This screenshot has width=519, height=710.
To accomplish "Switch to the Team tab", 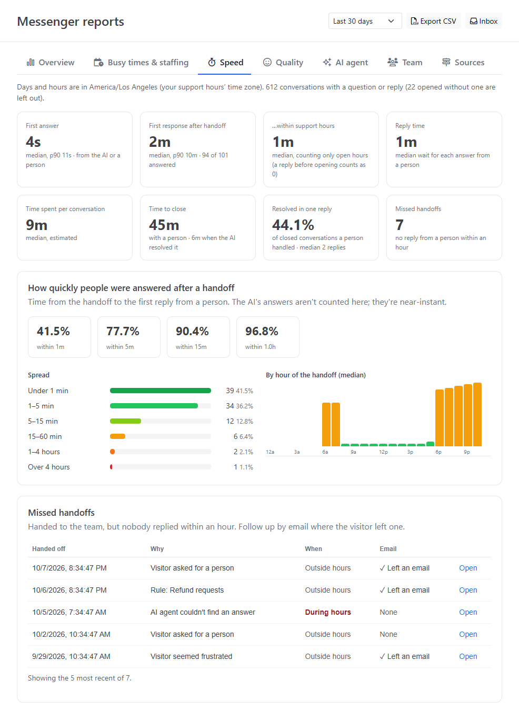I will 405,62.
